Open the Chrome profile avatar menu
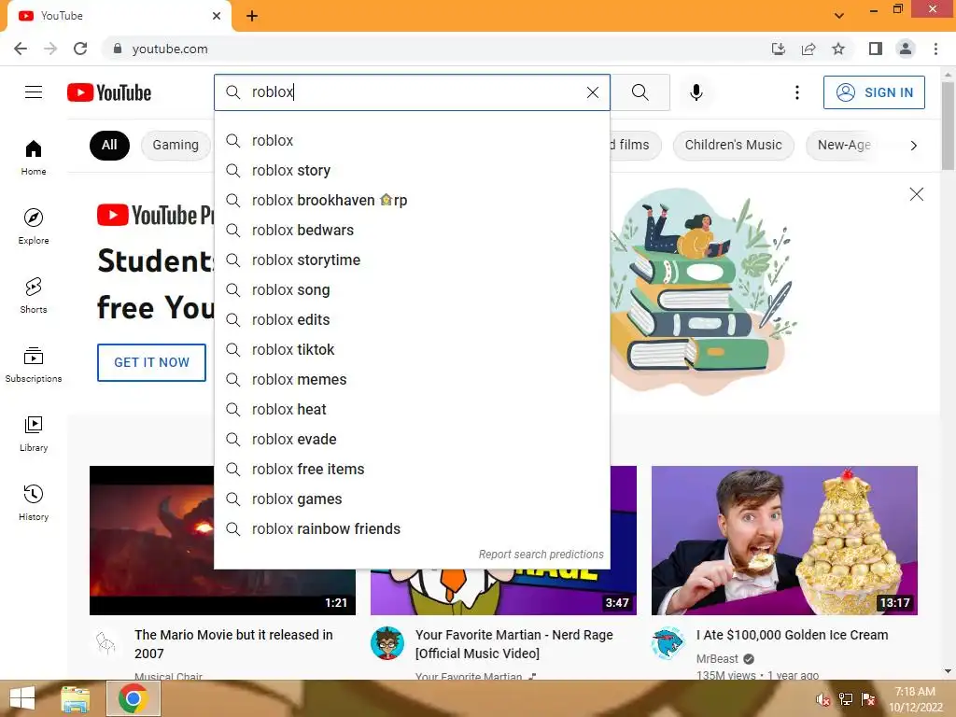The width and height of the screenshot is (956, 717). pos(906,49)
